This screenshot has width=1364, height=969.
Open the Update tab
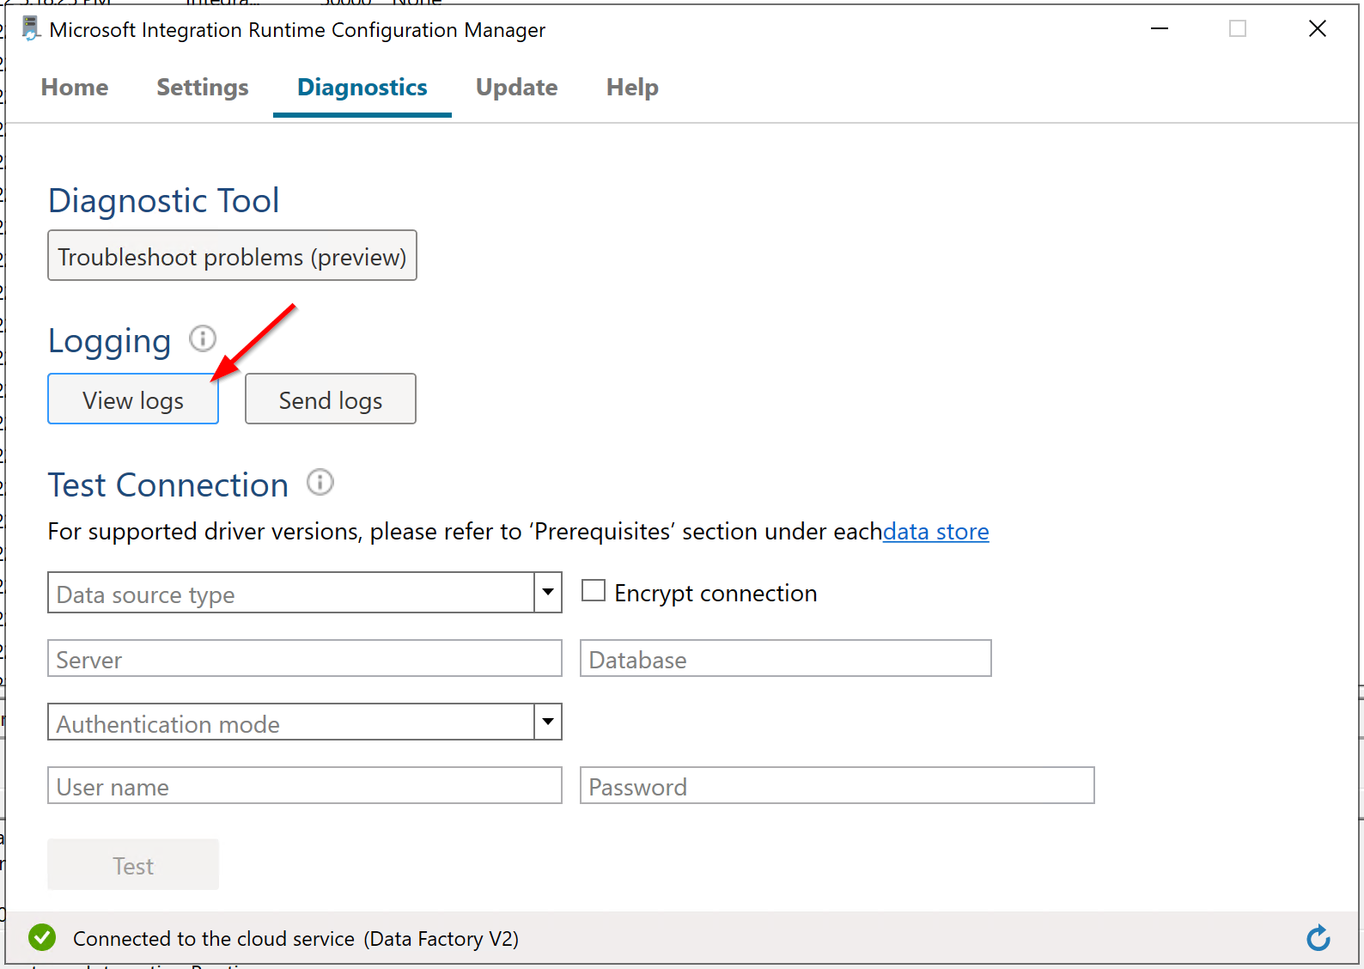[x=517, y=88]
